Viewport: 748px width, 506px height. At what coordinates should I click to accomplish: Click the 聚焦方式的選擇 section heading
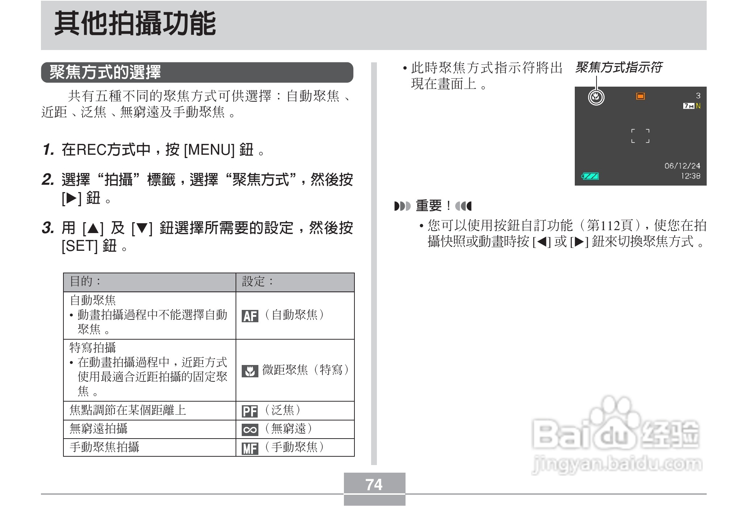(105, 72)
